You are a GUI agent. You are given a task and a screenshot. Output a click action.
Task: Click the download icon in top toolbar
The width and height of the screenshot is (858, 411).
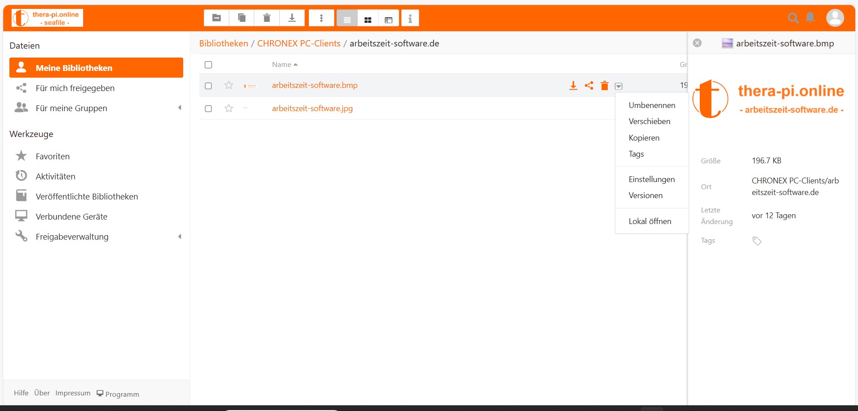tap(292, 18)
